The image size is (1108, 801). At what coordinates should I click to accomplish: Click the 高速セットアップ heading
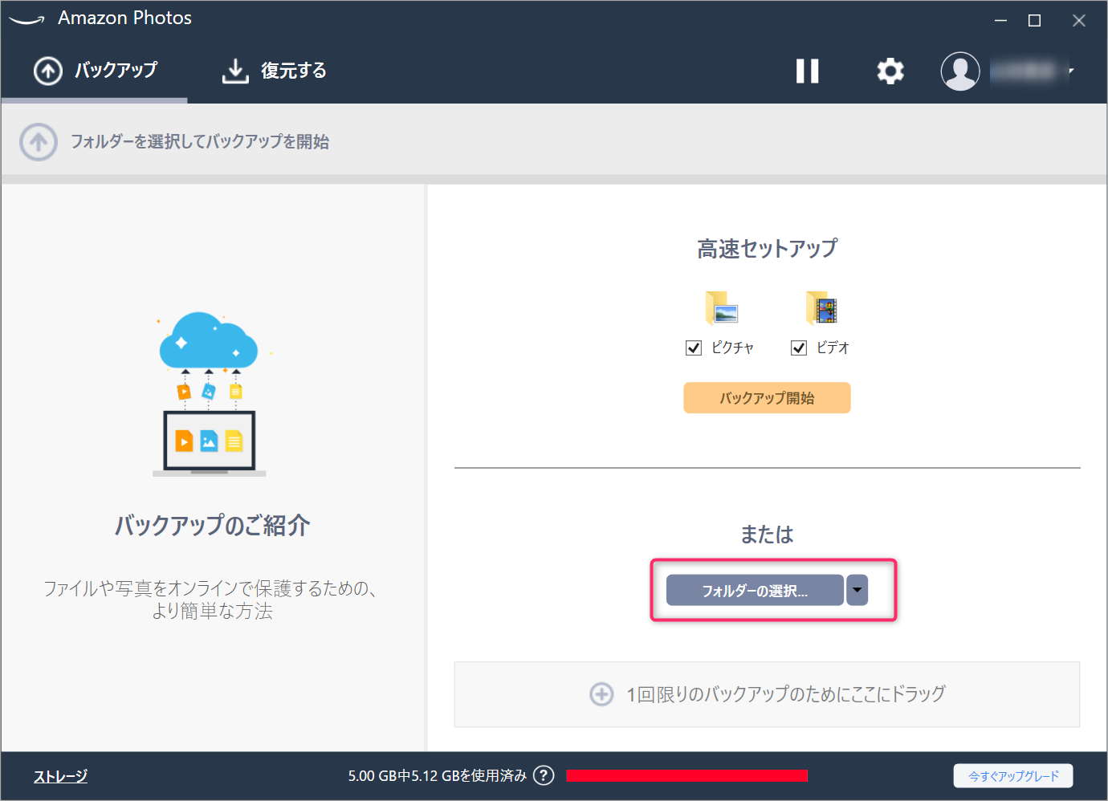(x=767, y=249)
